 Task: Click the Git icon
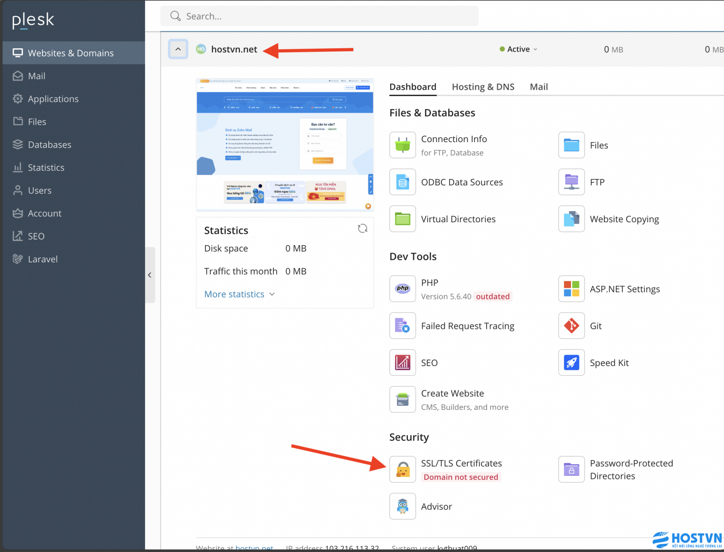(572, 325)
